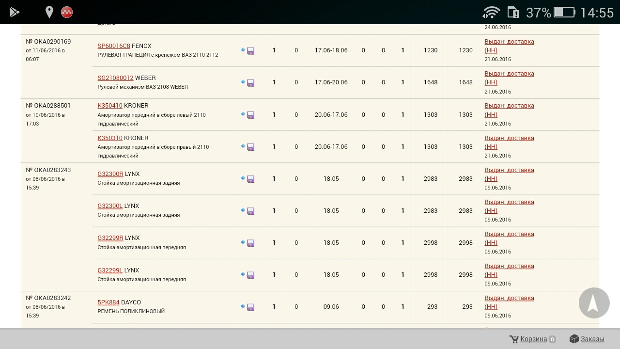Open part link 5PK884
Image resolution: width=620 pixels, height=349 pixels.
tap(108, 302)
